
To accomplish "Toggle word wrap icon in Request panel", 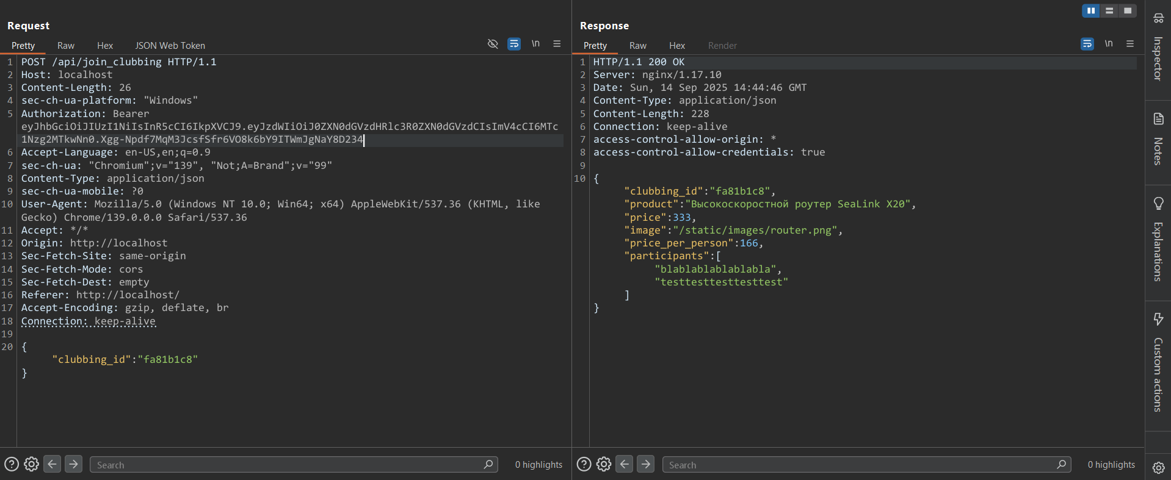I will point(514,44).
